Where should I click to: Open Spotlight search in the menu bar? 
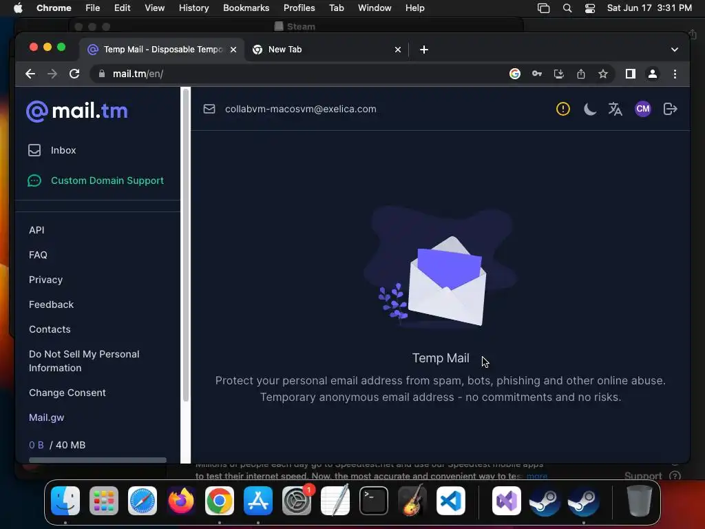567,8
